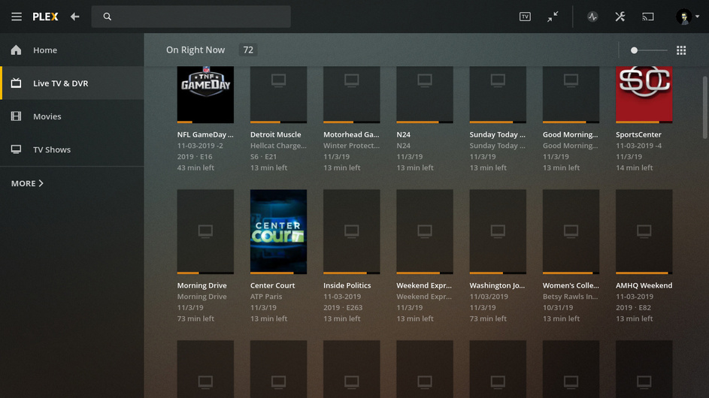Click Detroit Muscle title link
The width and height of the screenshot is (709, 398).
[275, 134]
